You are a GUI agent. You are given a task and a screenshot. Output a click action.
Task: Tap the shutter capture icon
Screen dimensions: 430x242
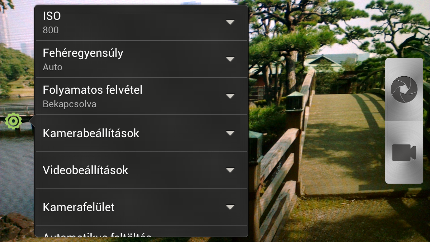(x=404, y=89)
